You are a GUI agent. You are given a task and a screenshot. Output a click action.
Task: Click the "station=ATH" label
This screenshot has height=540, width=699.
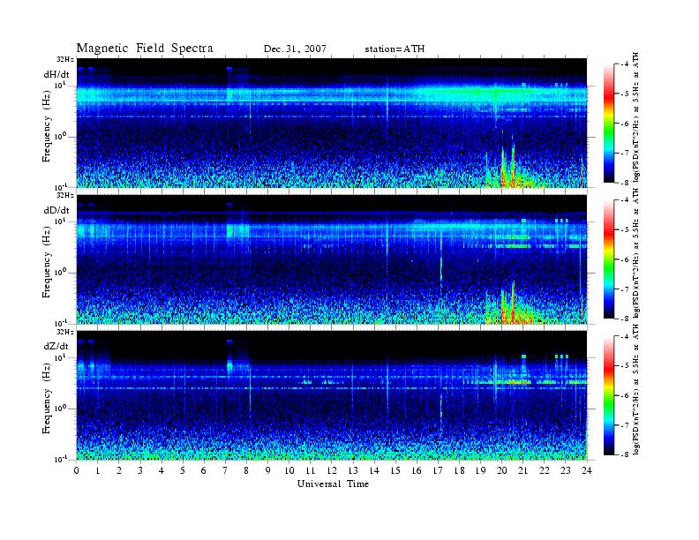coord(395,49)
